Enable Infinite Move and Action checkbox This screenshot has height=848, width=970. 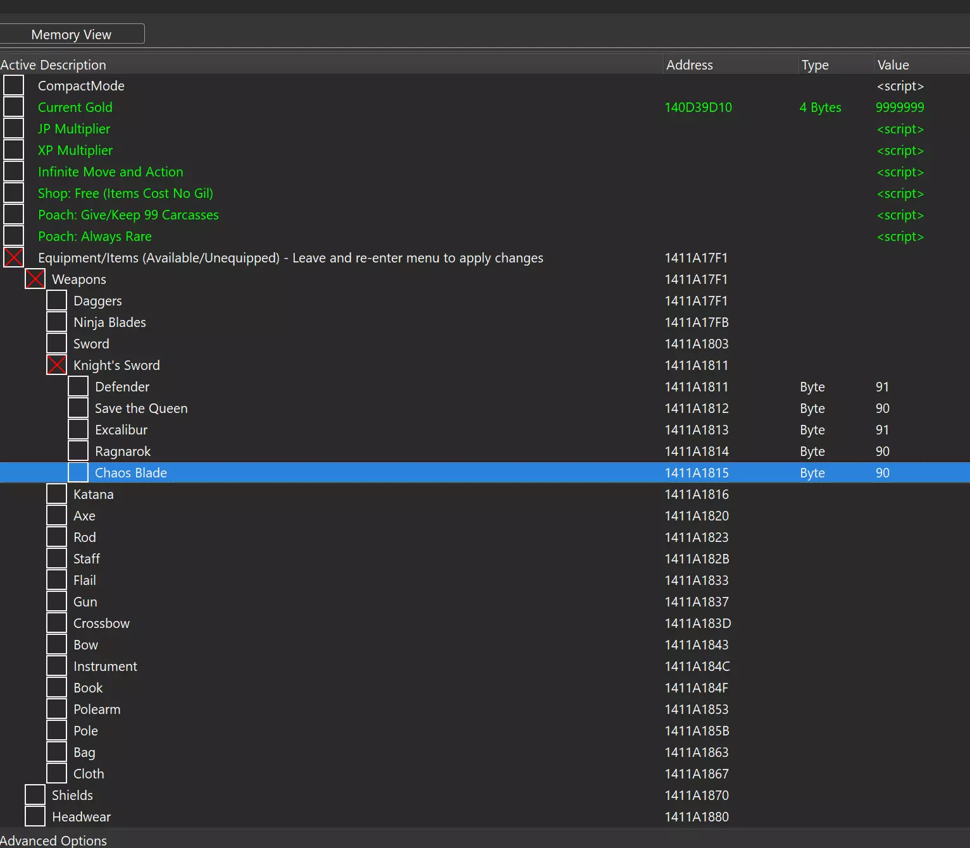click(x=14, y=172)
